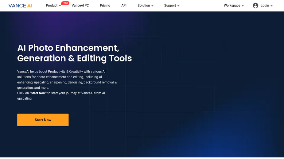Click the Workspace label

coord(232,6)
